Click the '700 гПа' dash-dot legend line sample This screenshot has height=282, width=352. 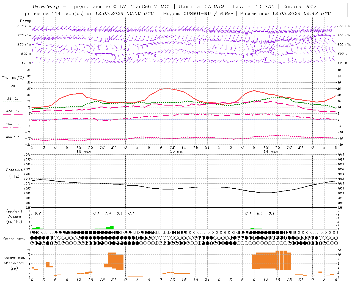pos(12,127)
